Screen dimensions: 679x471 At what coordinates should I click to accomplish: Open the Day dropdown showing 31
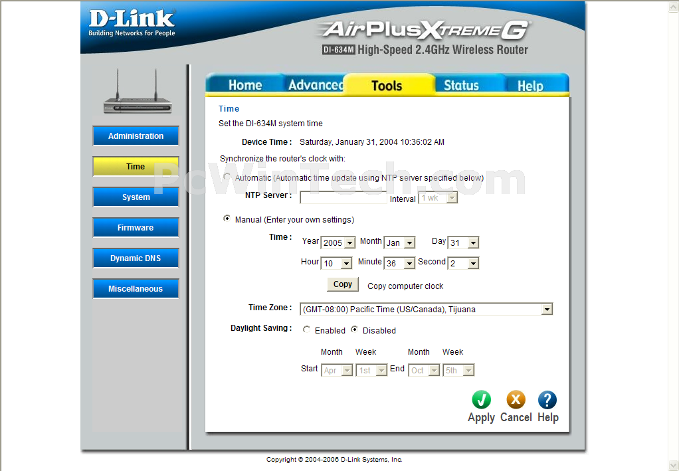click(x=463, y=242)
